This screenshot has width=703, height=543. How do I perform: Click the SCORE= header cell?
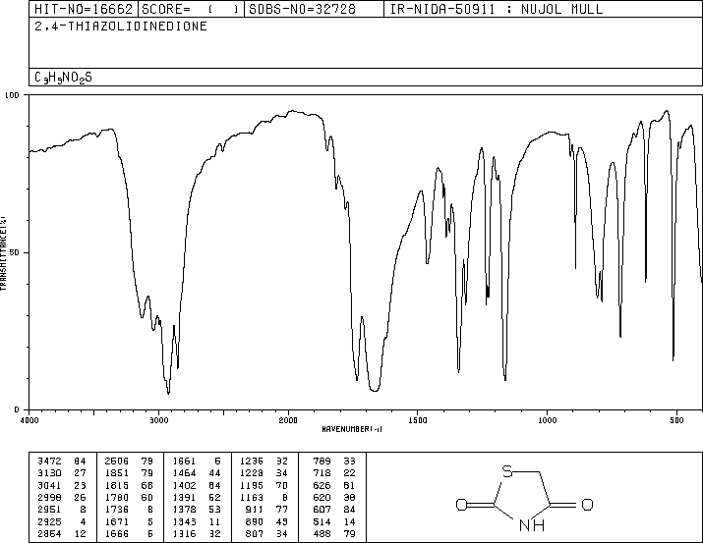192,9
